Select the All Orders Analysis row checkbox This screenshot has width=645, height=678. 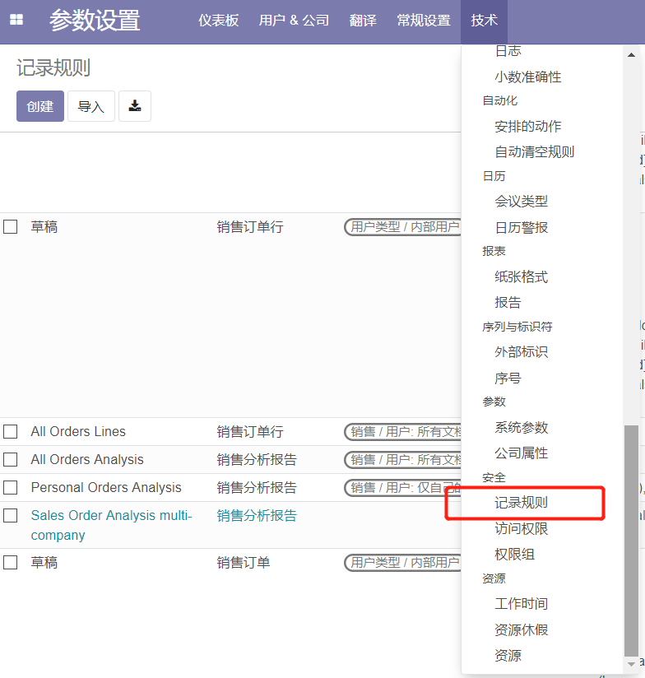pos(11,459)
